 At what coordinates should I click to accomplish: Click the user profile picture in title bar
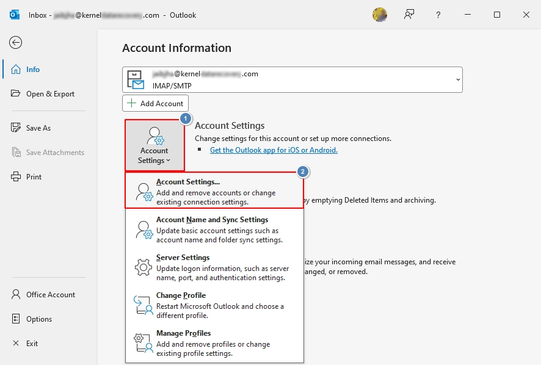pos(380,15)
